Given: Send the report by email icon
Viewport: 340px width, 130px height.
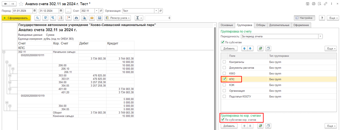Looking at the screenshot, I should tap(92, 18).
